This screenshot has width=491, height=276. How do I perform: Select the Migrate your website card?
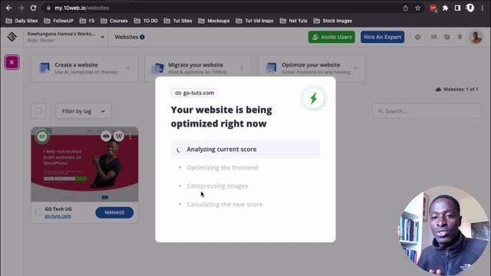198,68
